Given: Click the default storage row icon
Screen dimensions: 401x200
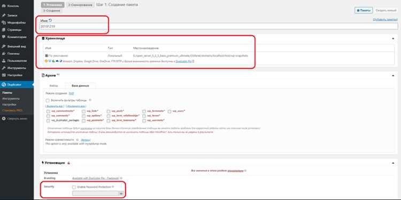Looking at the screenshot, I should [x=47, y=55].
